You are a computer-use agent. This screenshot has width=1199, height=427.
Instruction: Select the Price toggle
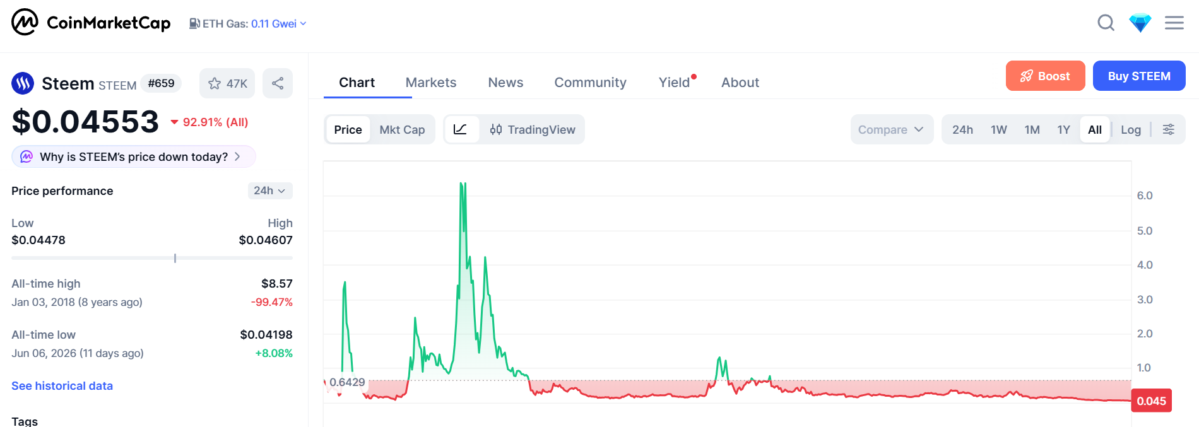(348, 129)
